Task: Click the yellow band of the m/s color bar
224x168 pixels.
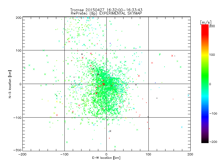Action: coord(205,55)
